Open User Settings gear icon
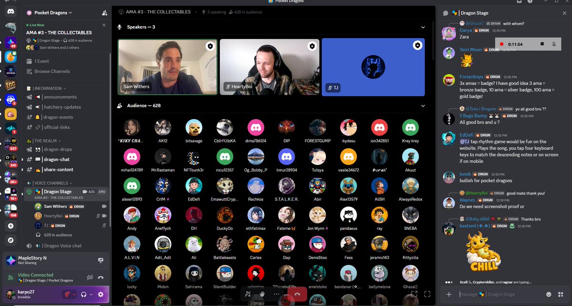The width and height of the screenshot is (572, 306). click(101, 295)
